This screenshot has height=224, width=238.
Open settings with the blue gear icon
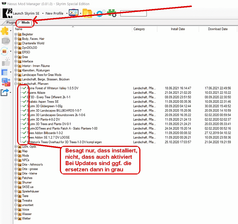click(101, 13)
